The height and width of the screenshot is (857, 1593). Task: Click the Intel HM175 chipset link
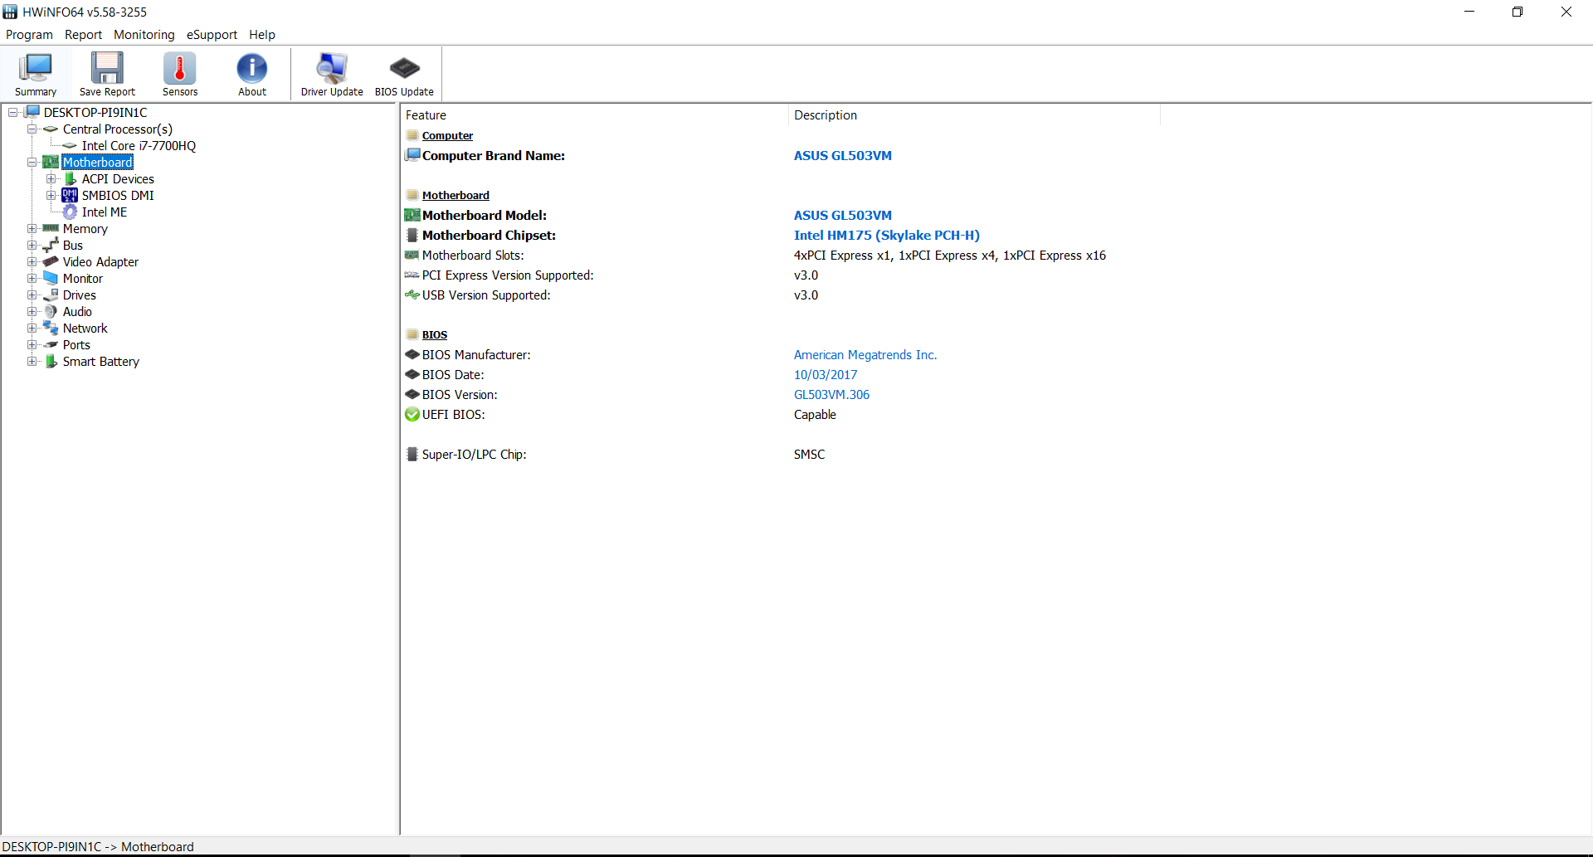click(886, 236)
